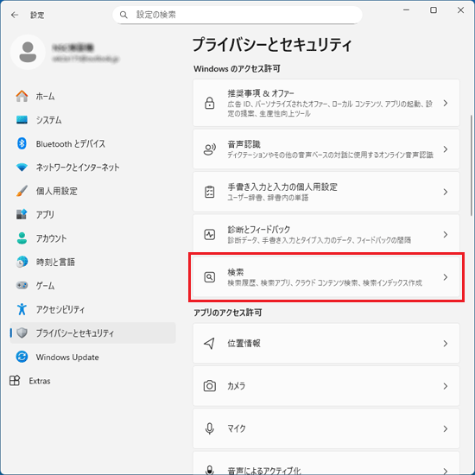Viewport: 475px width, 475px height.
Task: Expand マイク chevron
Action: pyautogui.click(x=446, y=428)
